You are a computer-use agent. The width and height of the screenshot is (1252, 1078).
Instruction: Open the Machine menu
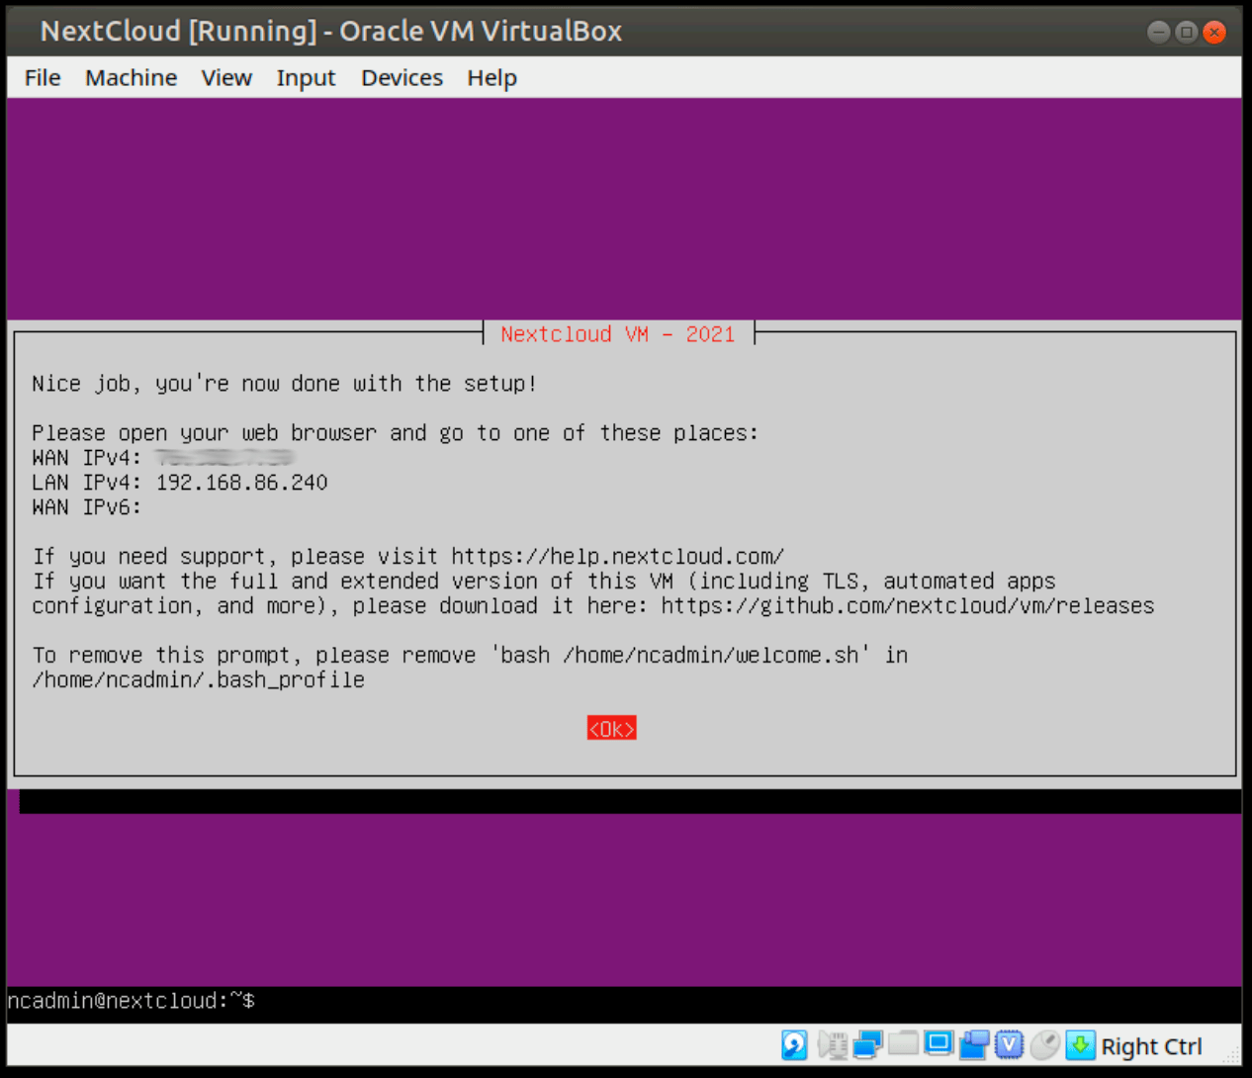pos(131,78)
